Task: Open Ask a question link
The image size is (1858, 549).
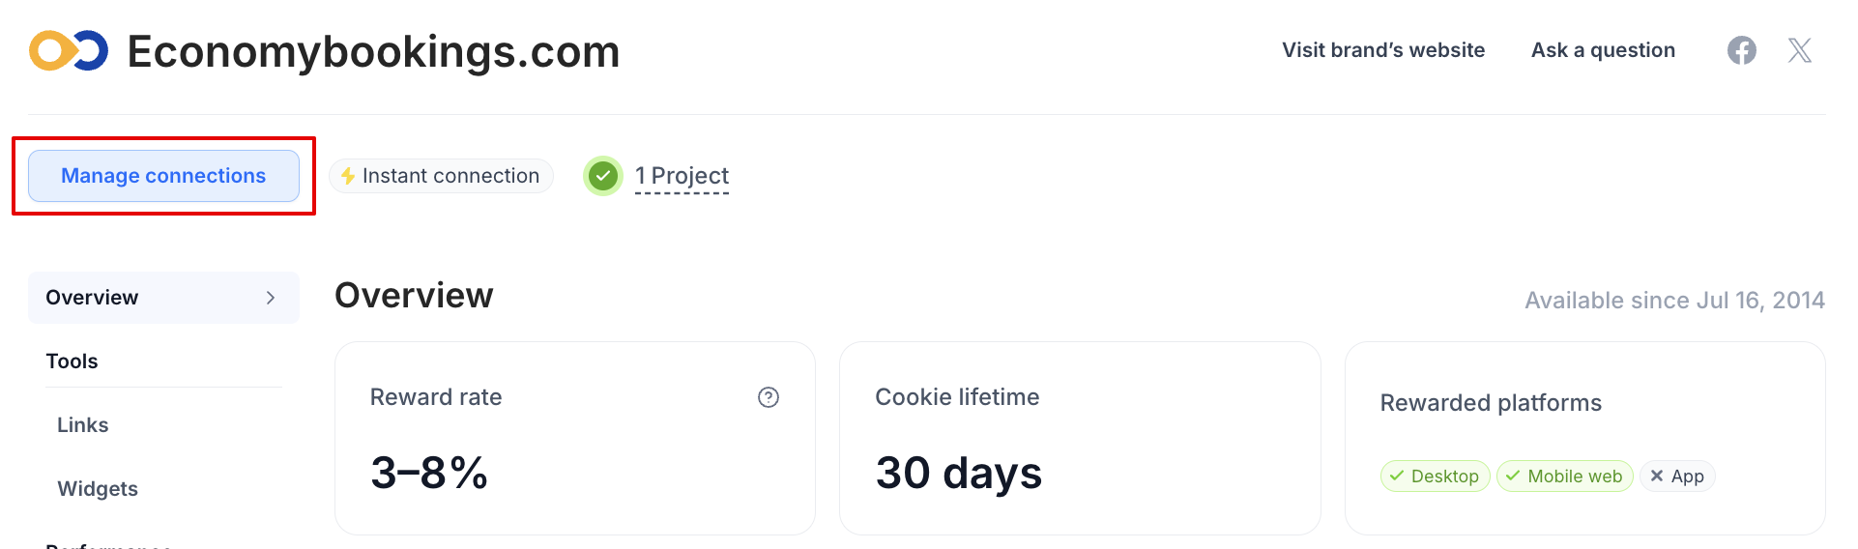Action: click(1603, 50)
